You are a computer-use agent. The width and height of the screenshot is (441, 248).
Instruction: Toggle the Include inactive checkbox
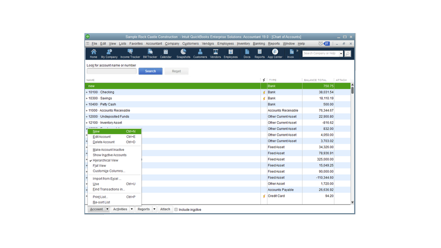tap(176, 210)
